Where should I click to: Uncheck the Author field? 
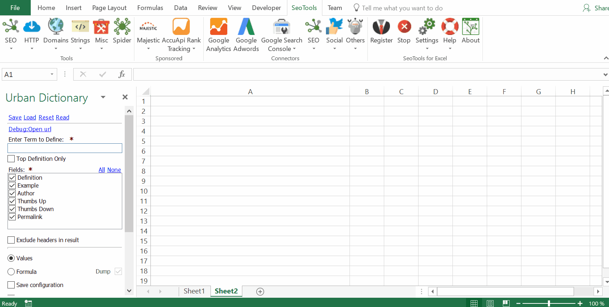click(12, 193)
